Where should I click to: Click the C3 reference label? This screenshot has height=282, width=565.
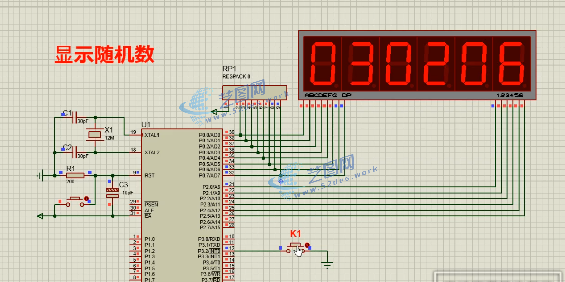(x=123, y=185)
